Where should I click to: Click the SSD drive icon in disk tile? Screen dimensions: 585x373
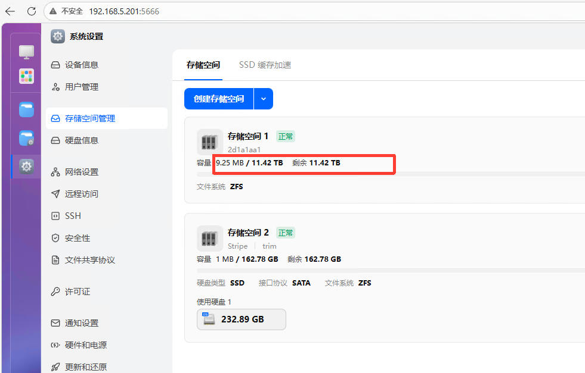pyautogui.click(x=209, y=319)
